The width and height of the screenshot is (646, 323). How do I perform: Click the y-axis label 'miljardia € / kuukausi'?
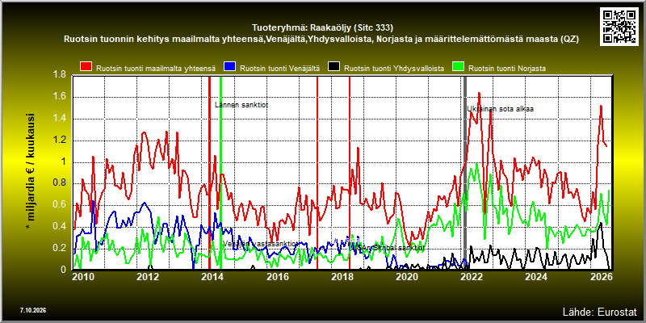pos(30,171)
